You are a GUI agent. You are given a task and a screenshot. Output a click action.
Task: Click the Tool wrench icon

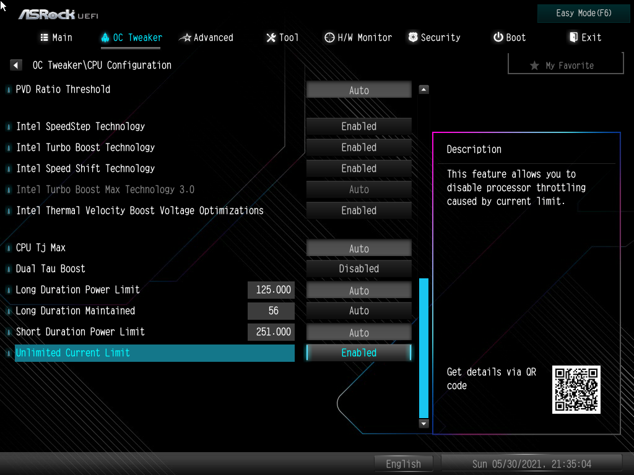coord(271,38)
